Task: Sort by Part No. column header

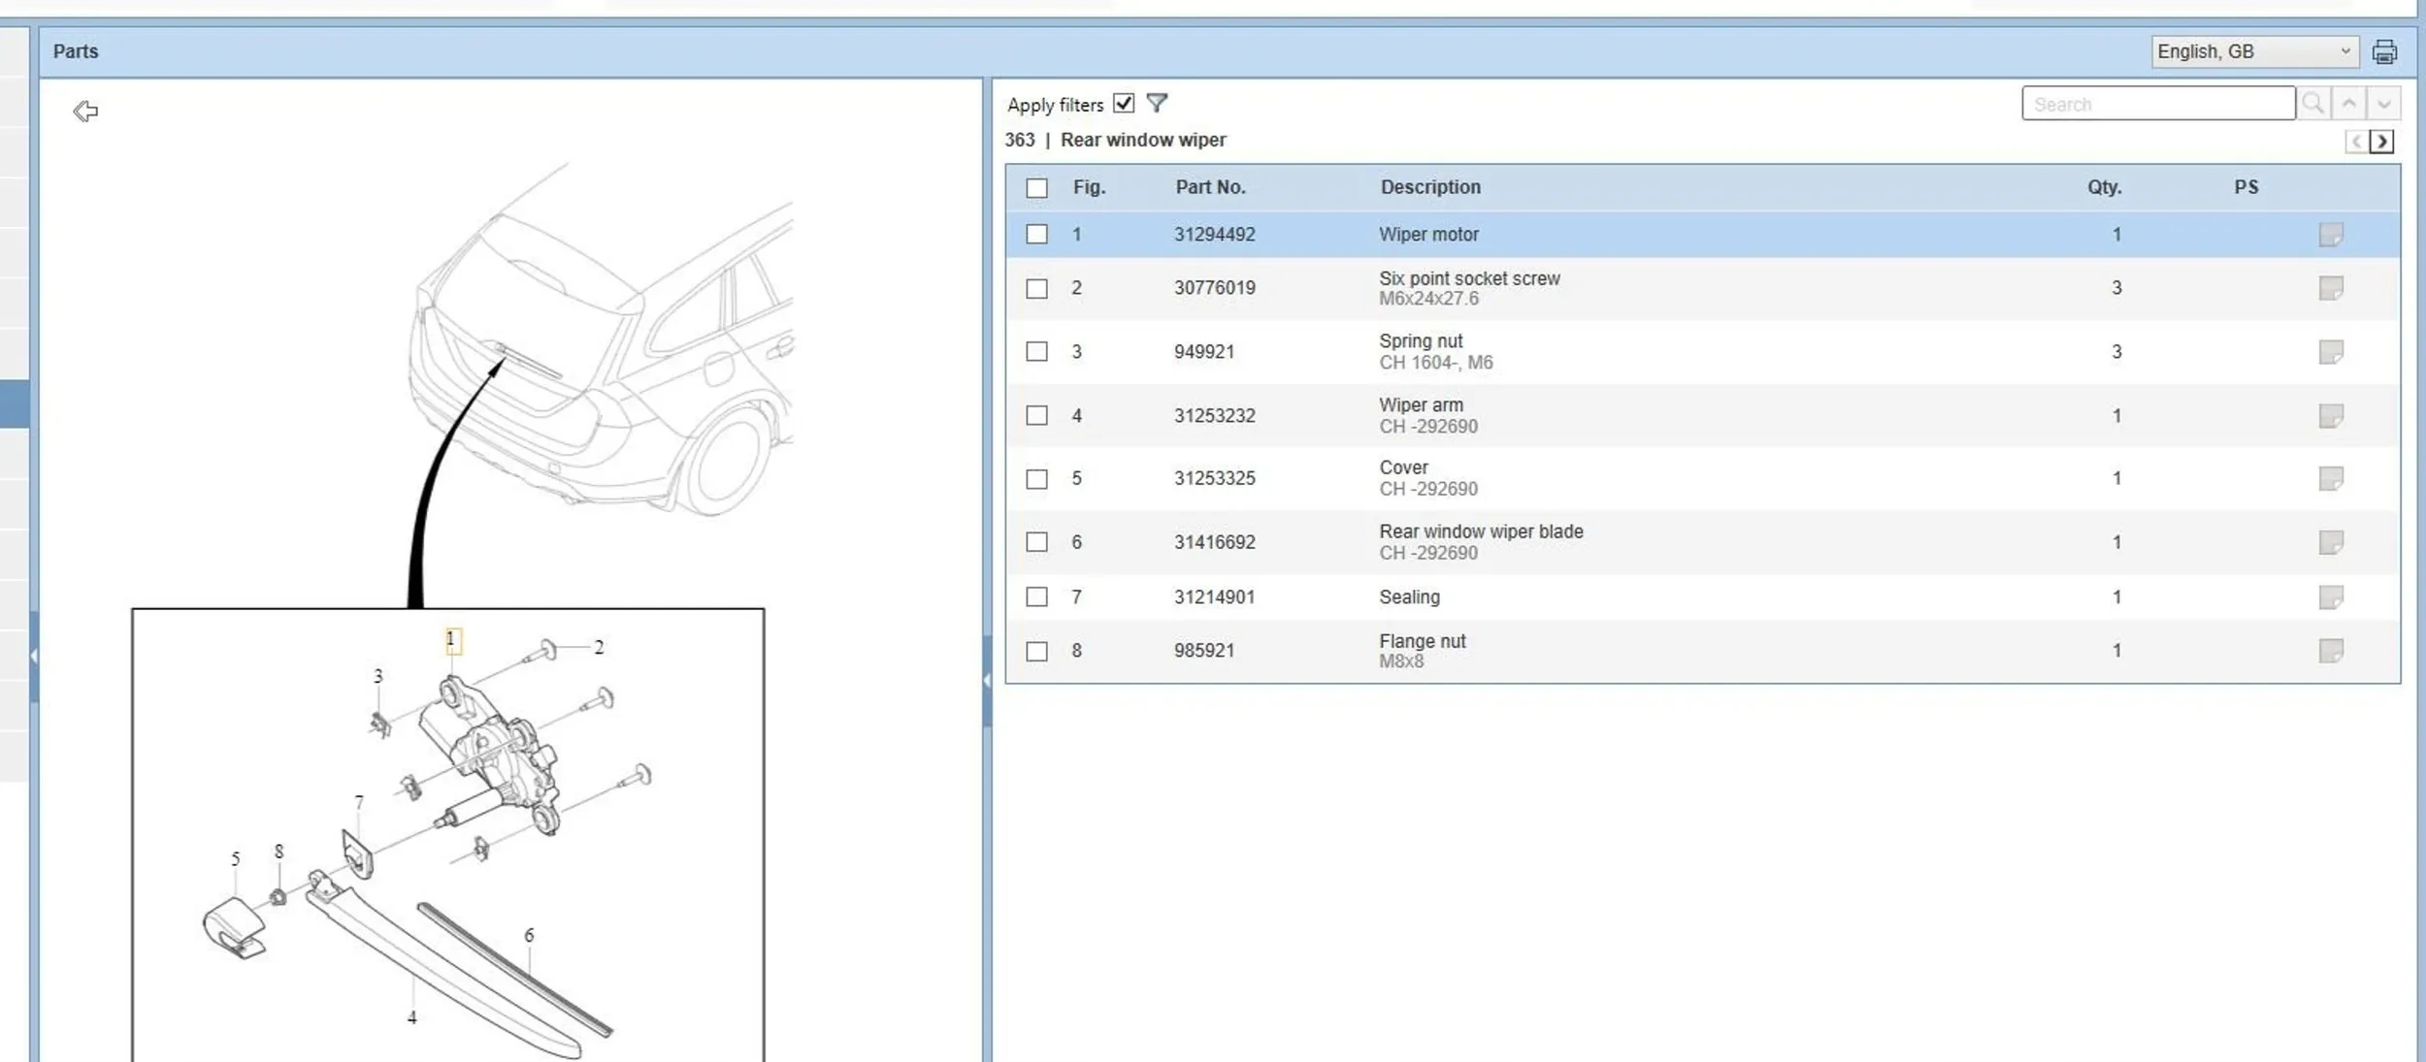Action: pos(1210,187)
